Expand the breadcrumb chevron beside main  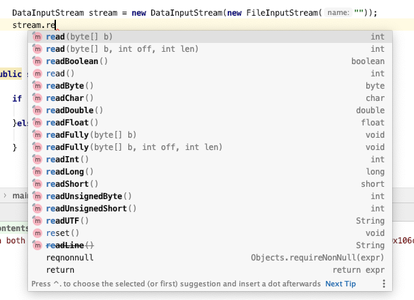coord(5,196)
